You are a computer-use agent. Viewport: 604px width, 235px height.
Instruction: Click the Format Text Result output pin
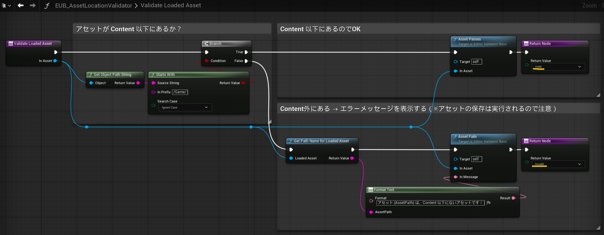(513, 198)
